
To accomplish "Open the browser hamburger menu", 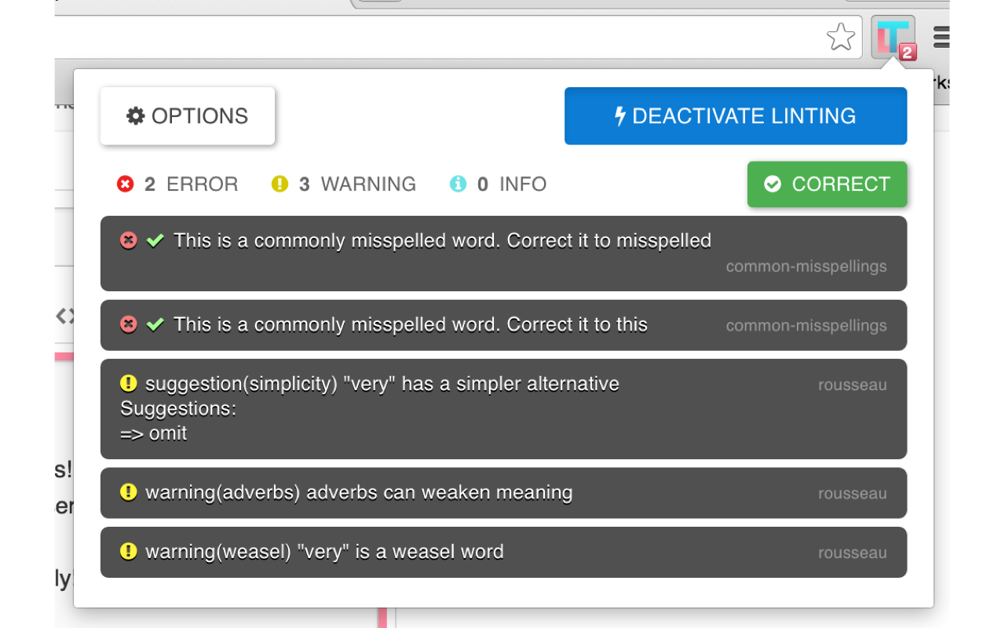I will [941, 37].
